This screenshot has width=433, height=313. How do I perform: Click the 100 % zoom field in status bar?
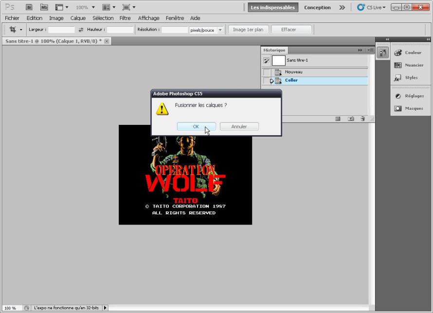11,308
